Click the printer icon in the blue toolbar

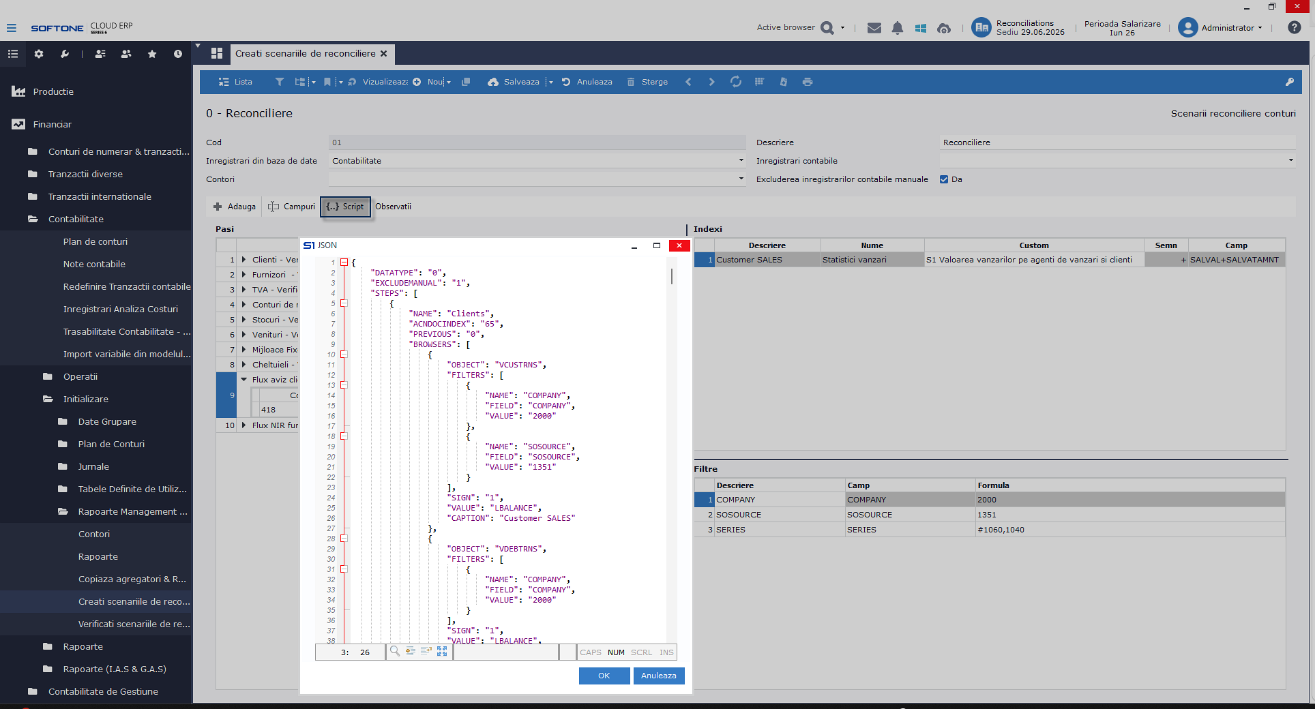[808, 82]
